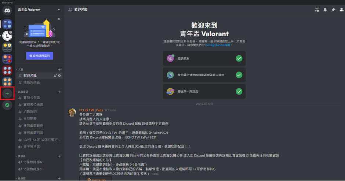Open the dark red server folder
The width and height of the screenshot is (345, 181).
pos(7,70)
